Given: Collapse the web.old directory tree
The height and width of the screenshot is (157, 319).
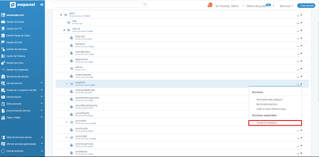Looking at the screenshot, I should click(x=64, y=30).
